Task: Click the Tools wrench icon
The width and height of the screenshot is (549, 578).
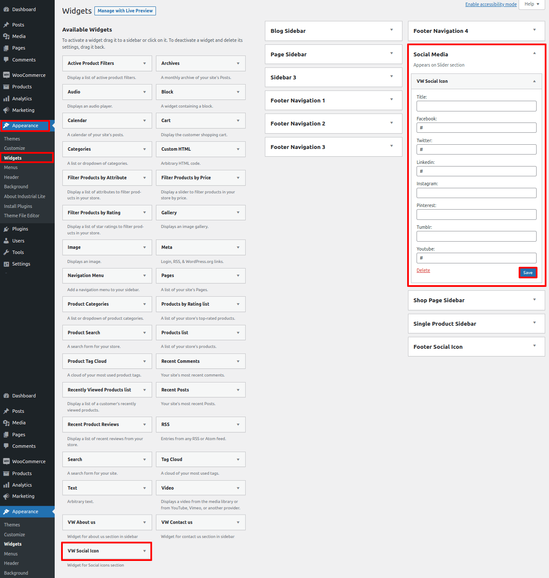Action: (x=6, y=252)
